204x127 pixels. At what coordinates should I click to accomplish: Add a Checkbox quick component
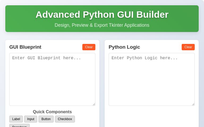tap(65, 119)
